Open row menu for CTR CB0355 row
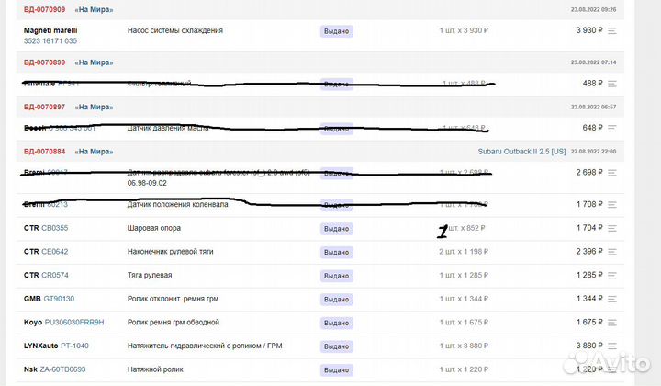This screenshot has width=661, height=386. click(612, 228)
